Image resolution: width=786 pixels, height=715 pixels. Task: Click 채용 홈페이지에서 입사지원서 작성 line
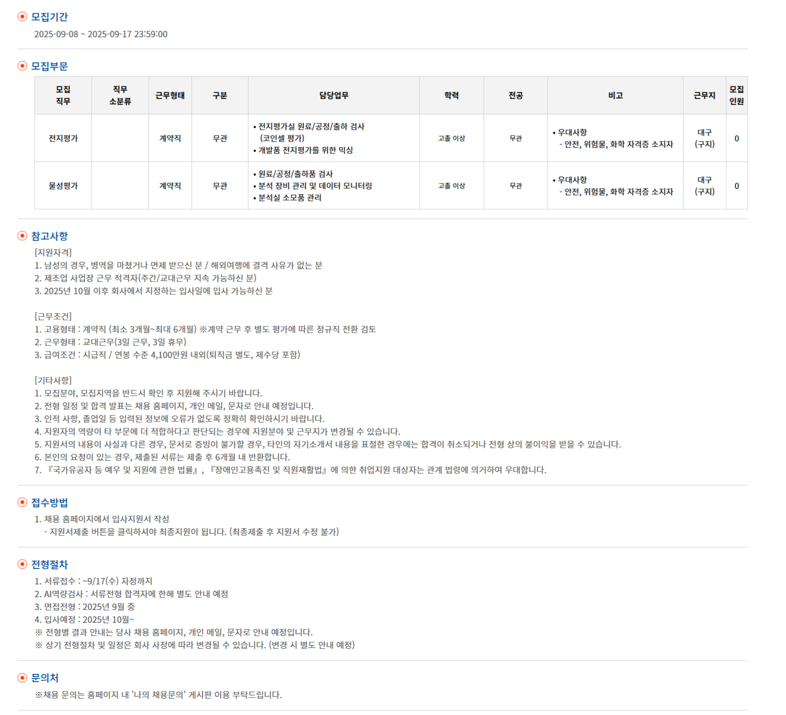coord(102,519)
